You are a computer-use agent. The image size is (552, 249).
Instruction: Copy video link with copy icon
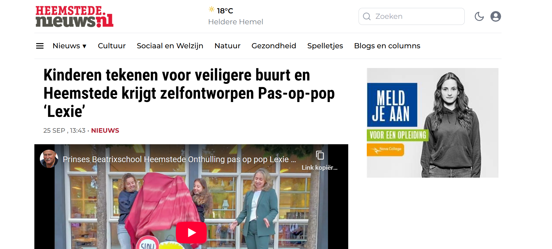click(320, 155)
